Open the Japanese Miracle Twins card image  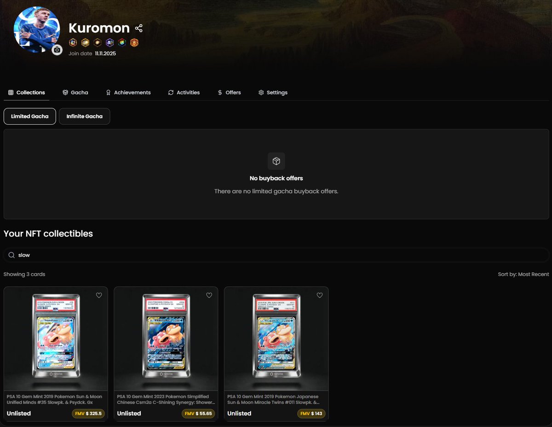276,339
